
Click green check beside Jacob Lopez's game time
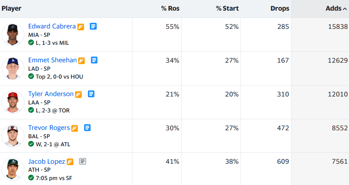[31, 178]
